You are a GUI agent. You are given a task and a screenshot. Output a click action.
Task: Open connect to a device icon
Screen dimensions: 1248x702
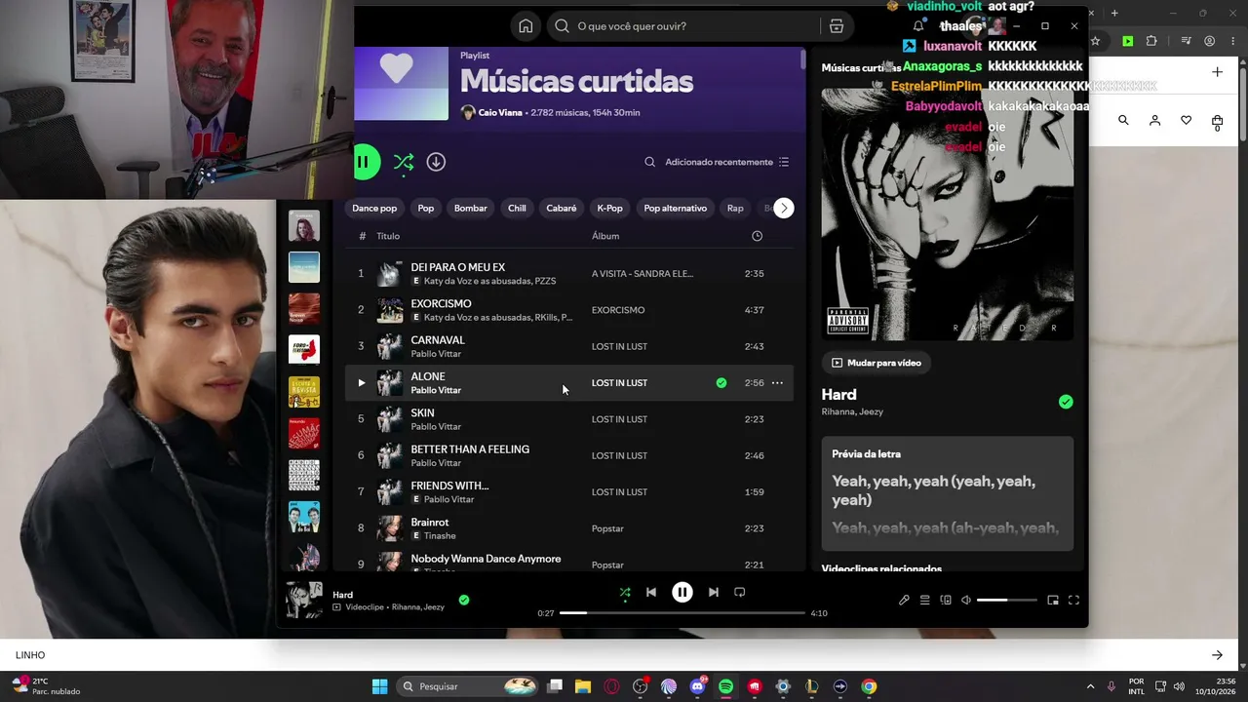click(x=946, y=600)
